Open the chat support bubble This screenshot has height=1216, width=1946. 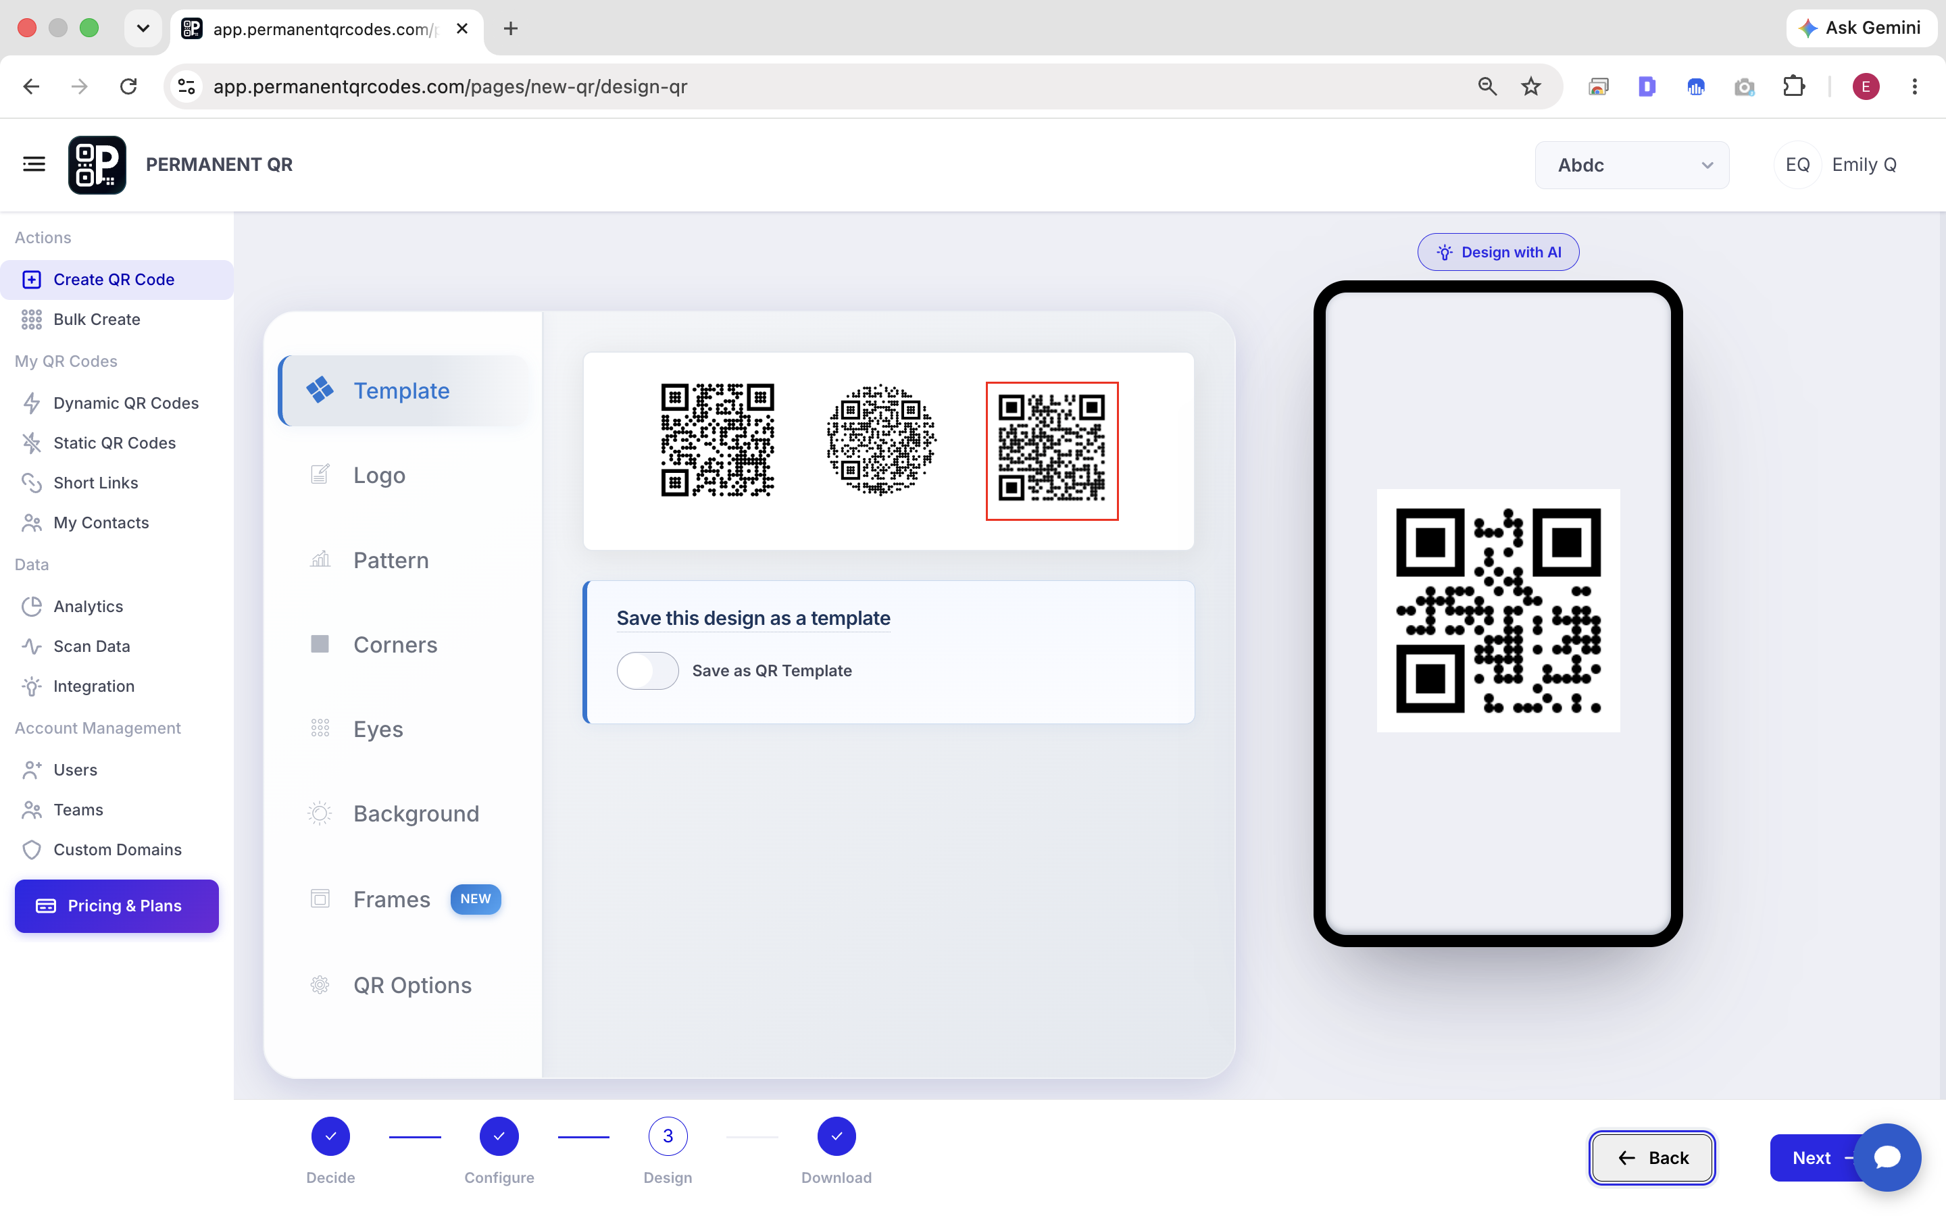click(x=1887, y=1157)
